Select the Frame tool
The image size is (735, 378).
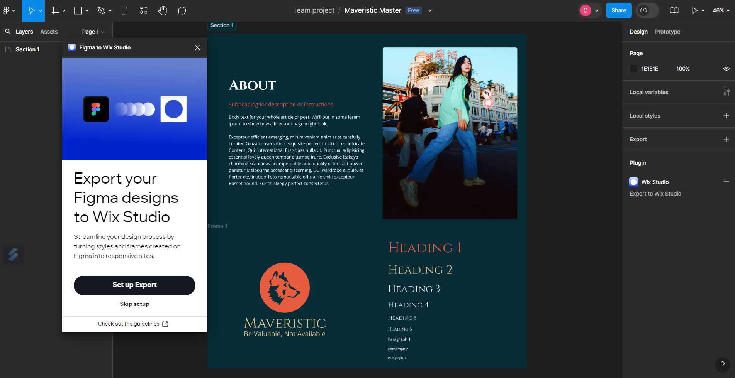[x=56, y=10]
